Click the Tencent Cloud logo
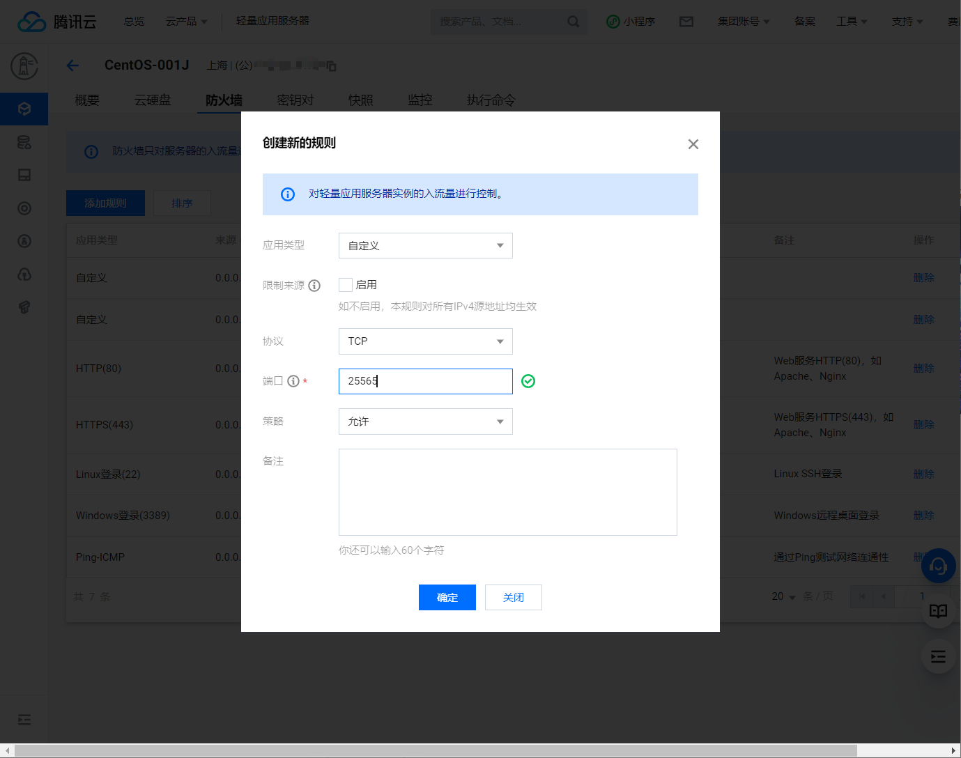The height and width of the screenshot is (758, 961). point(57,22)
